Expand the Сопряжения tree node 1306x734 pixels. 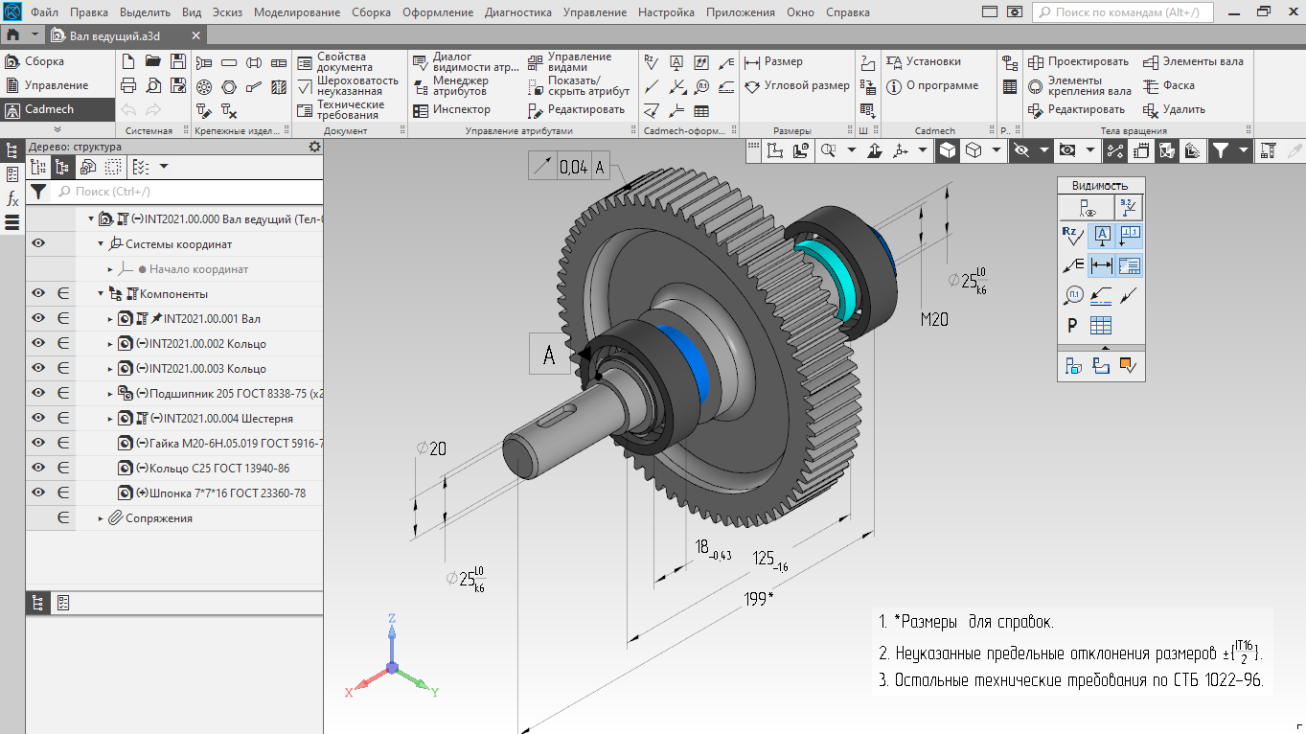pyautogui.click(x=101, y=518)
